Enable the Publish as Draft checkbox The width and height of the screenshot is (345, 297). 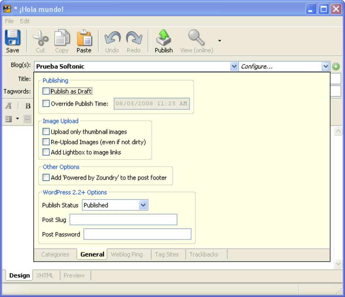point(46,91)
